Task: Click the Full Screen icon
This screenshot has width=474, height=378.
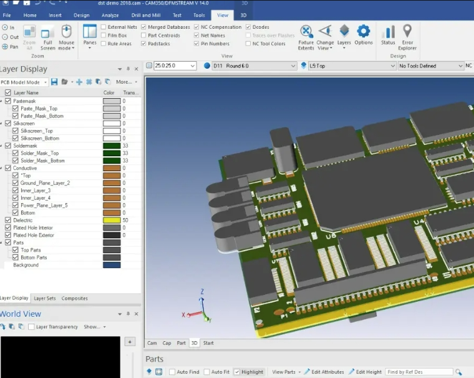Action: tap(47, 32)
